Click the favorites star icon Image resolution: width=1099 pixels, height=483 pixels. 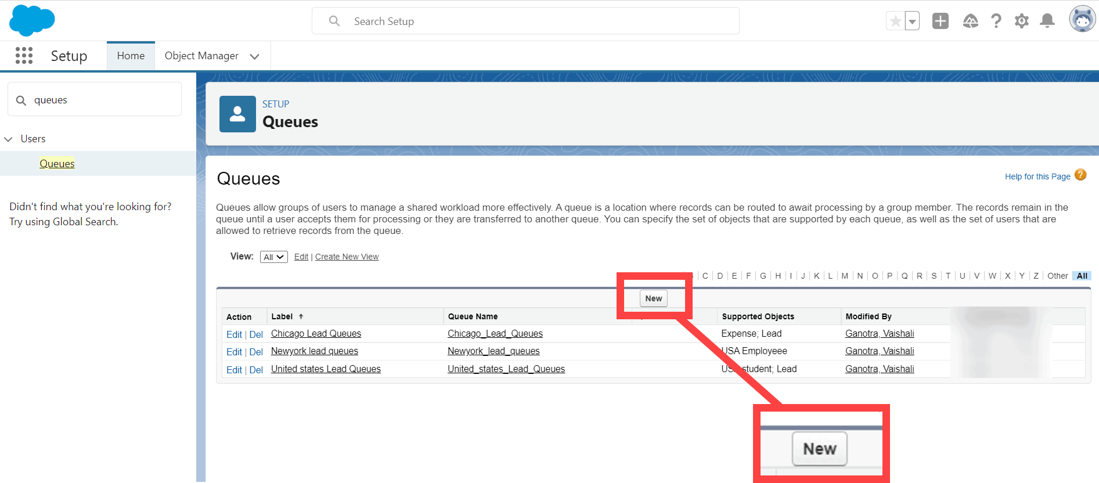click(x=895, y=21)
